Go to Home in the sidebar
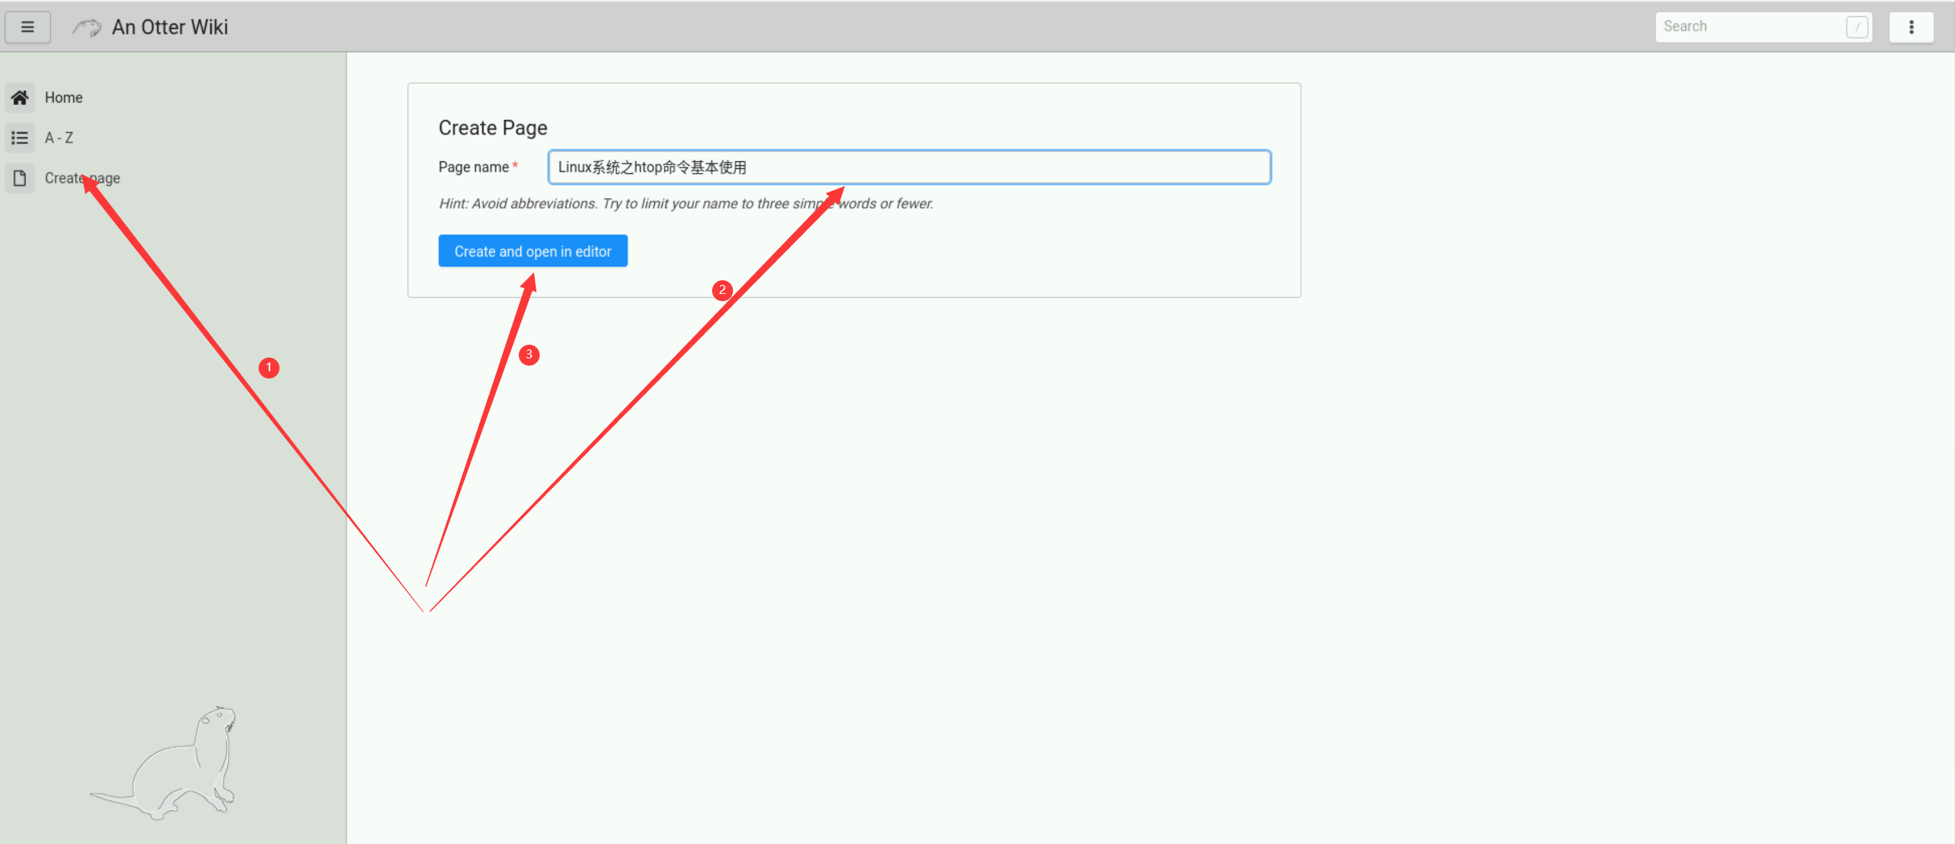This screenshot has height=844, width=1955. pyautogui.click(x=64, y=97)
